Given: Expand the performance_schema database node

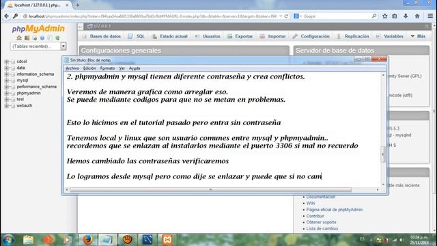Looking at the screenshot, I should click(7, 87).
